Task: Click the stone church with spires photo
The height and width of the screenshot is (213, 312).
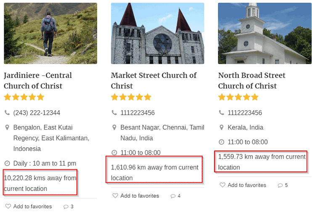Action: tap(158, 33)
